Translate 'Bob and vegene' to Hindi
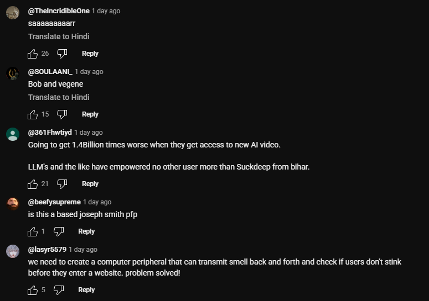Image resolution: width=429 pixels, height=301 pixels. [59, 97]
